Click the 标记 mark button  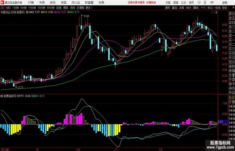[x=210, y=8]
